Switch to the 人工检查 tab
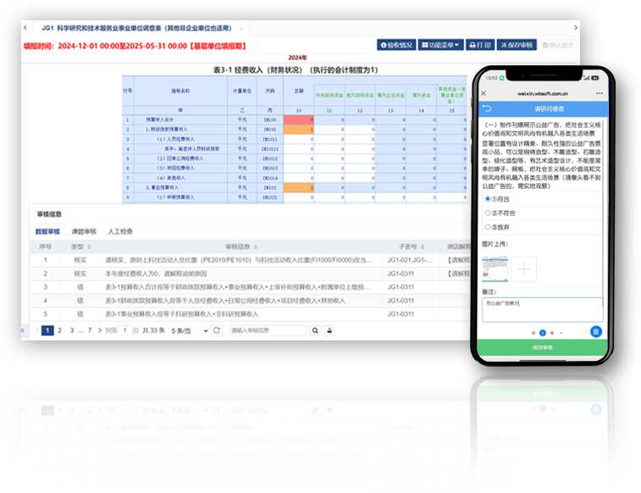This screenshot has width=641, height=493. 119,230
